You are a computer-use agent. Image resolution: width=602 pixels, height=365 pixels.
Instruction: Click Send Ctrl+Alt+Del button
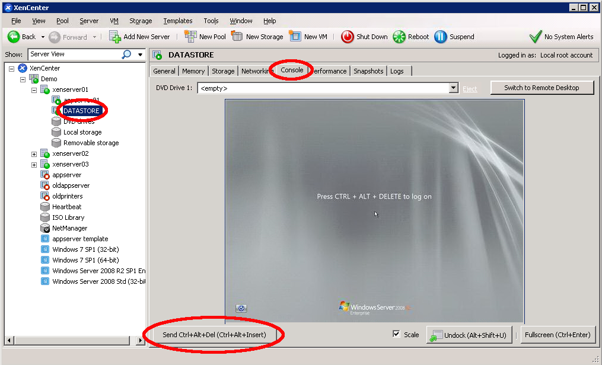214,335
